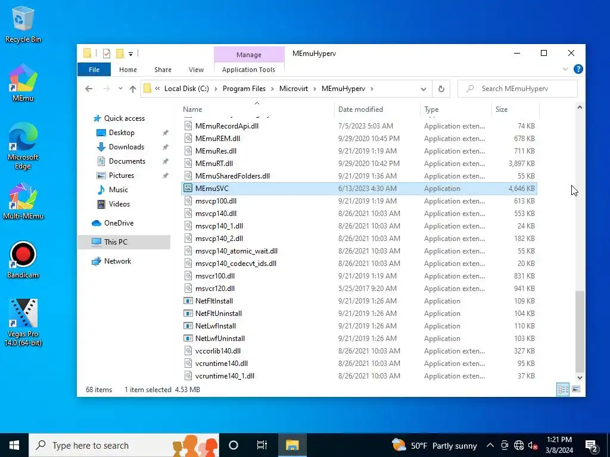The image size is (610, 457).
Task: Open the Explorer Help icon
Action: pyautogui.click(x=578, y=69)
